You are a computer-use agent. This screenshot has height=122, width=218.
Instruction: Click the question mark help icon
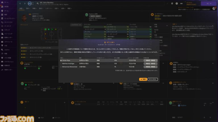[x=177, y=3]
